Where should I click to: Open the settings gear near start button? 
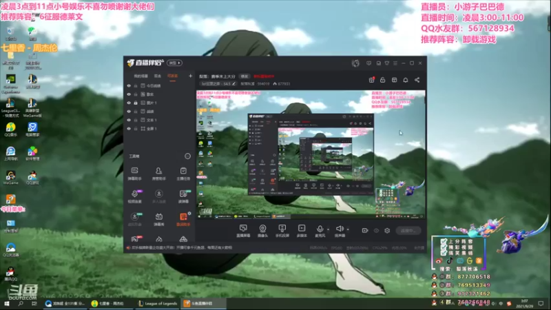click(387, 231)
